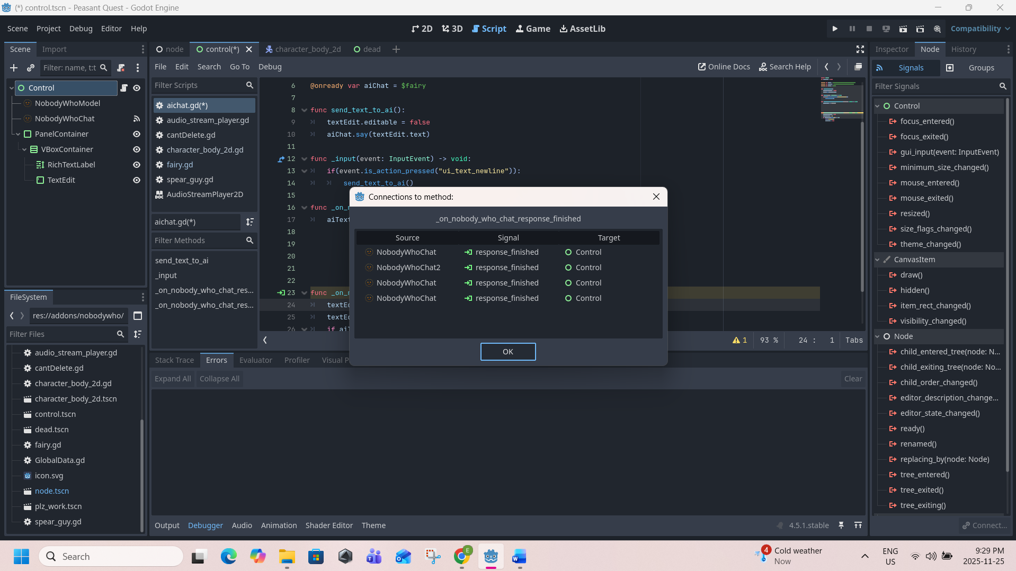Hide the PanelContainer node
The width and height of the screenshot is (1016, 571).
tap(136, 134)
